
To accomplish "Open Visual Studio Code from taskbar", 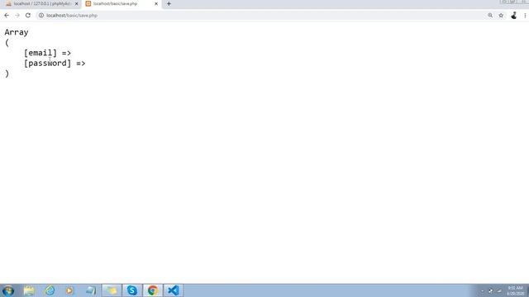I will [173, 290].
